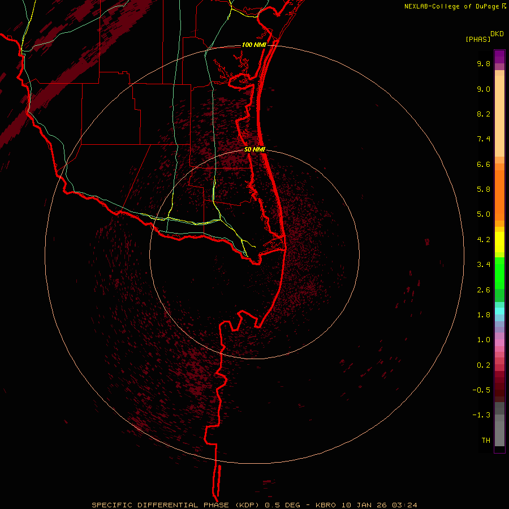Select the yellow 4.2 color scale band
509x509 pixels.
point(499,242)
